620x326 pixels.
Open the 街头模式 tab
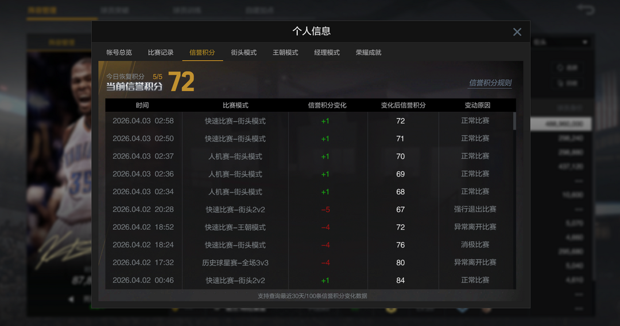(243, 53)
